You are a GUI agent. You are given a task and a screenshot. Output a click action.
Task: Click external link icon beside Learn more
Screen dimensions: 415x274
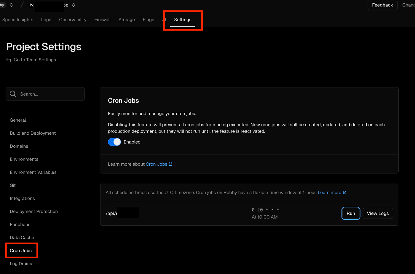coord(345,192)
